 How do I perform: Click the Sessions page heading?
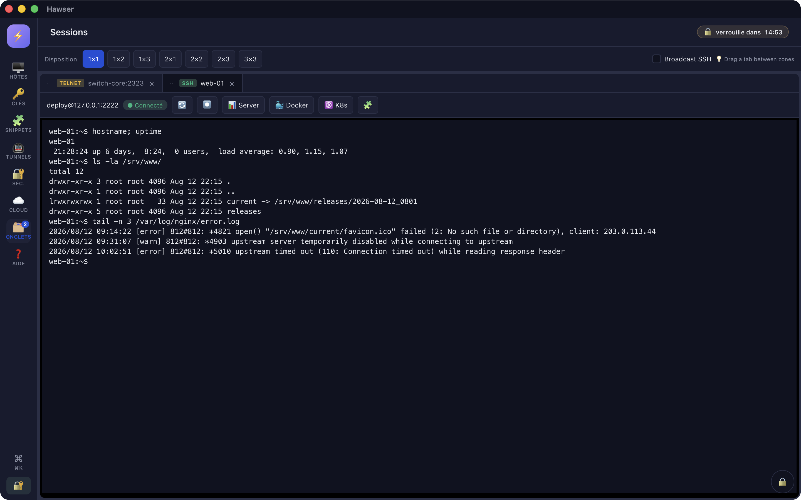tap(69, 32)
